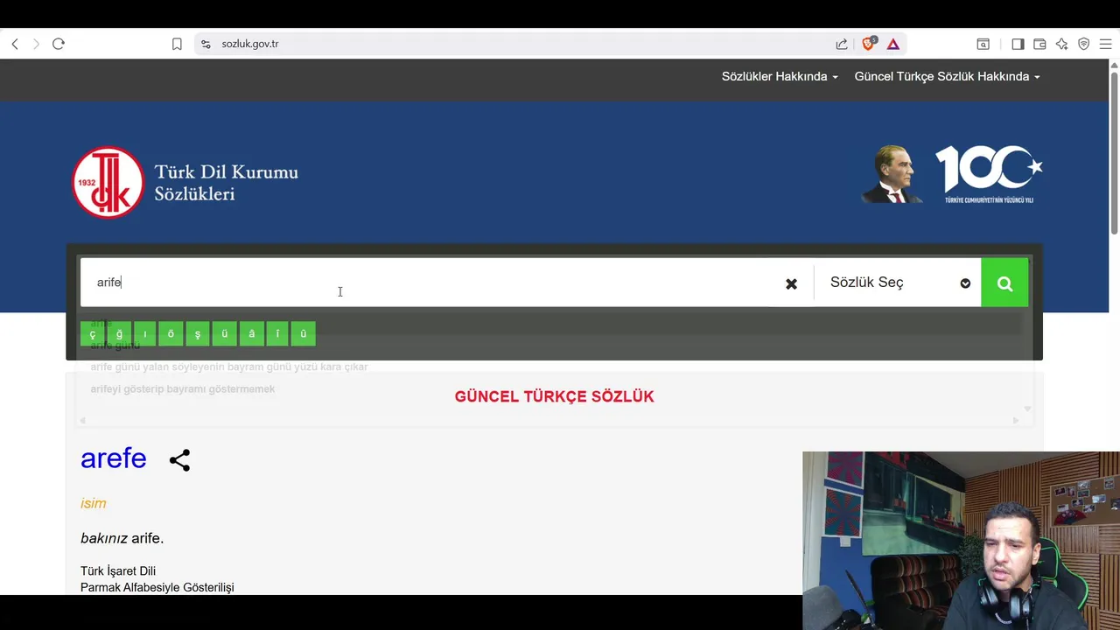Click the Türk İşaret Dili text

[118, 571]
